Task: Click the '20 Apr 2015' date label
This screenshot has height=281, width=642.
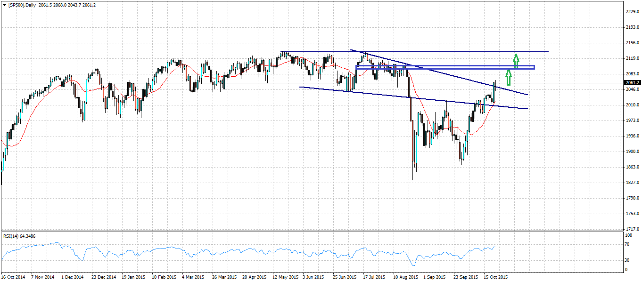Action: pos(254,277)
